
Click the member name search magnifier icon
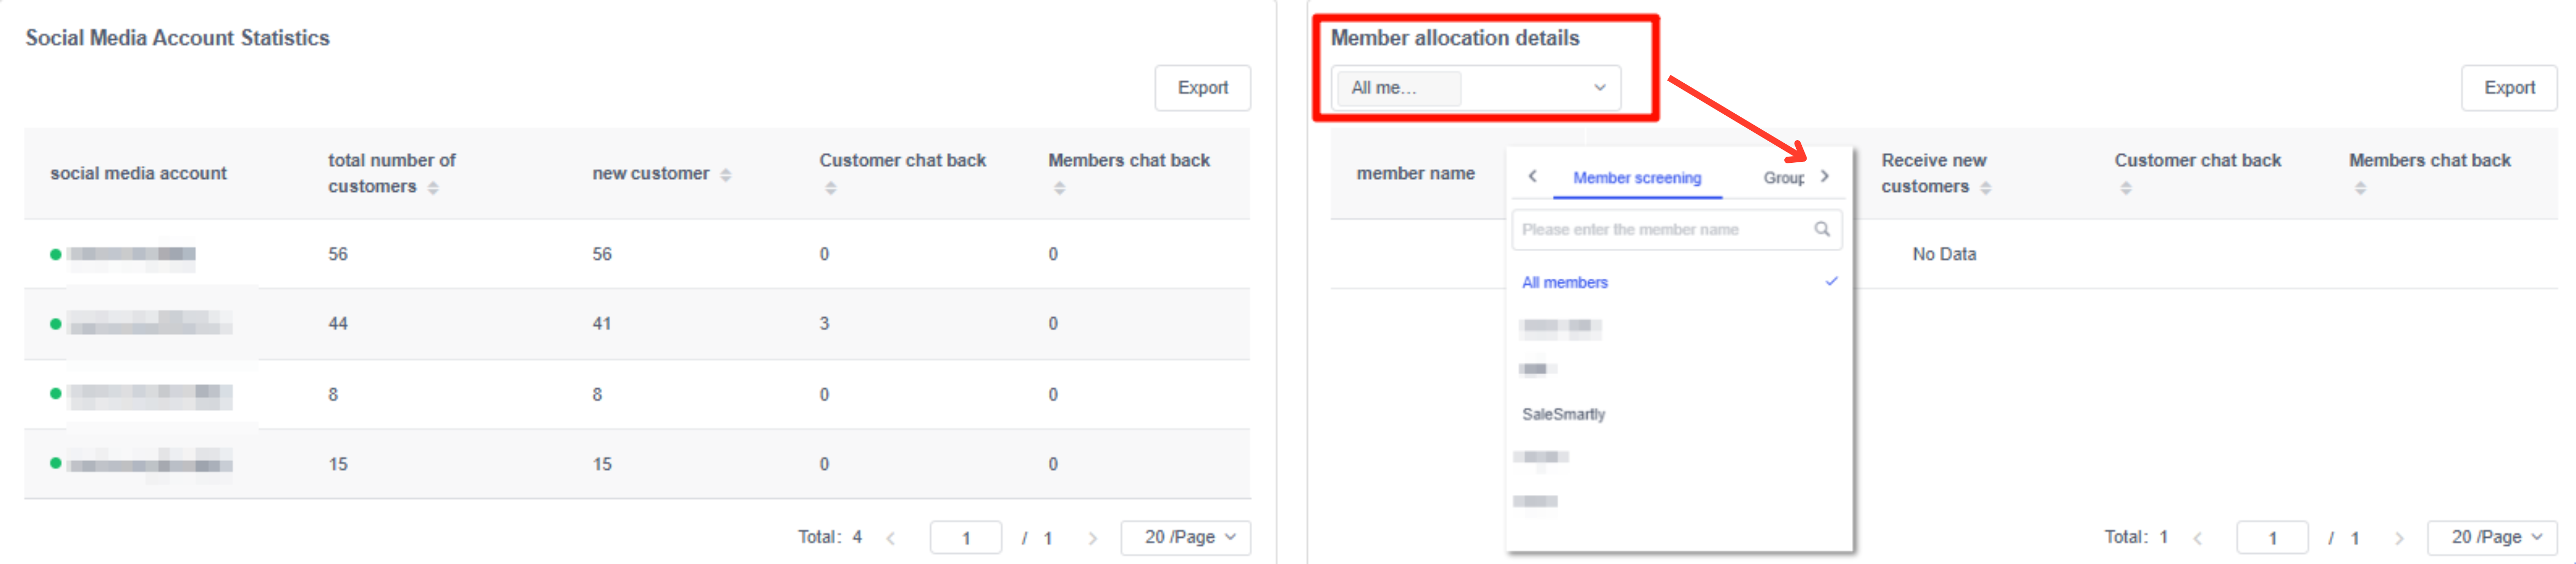click(x=1822, y=230)
